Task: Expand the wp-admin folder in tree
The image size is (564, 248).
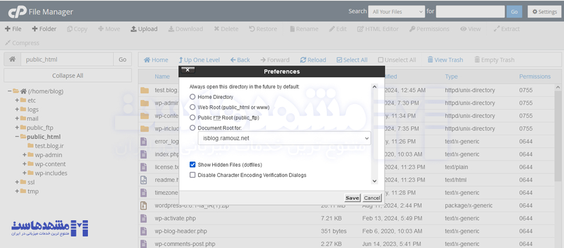Action: [x=24, y=155]
